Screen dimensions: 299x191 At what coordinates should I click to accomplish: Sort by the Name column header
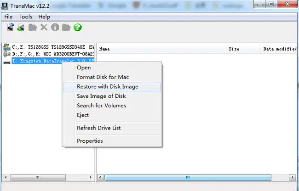(162, 49)
